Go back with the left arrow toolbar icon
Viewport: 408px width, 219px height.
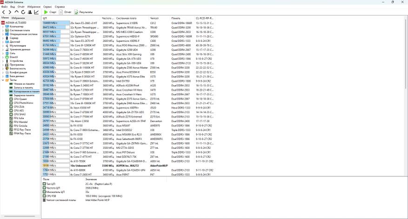coord(3,12)
